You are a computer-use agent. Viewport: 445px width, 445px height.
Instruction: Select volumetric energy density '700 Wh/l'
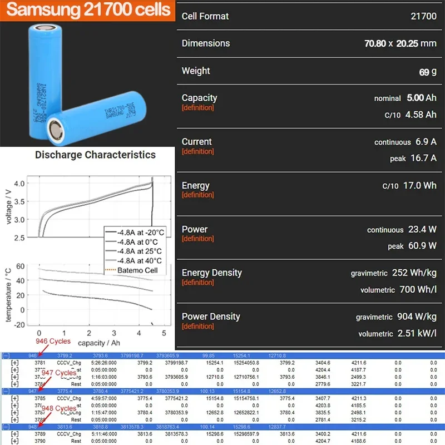point(418,289)
